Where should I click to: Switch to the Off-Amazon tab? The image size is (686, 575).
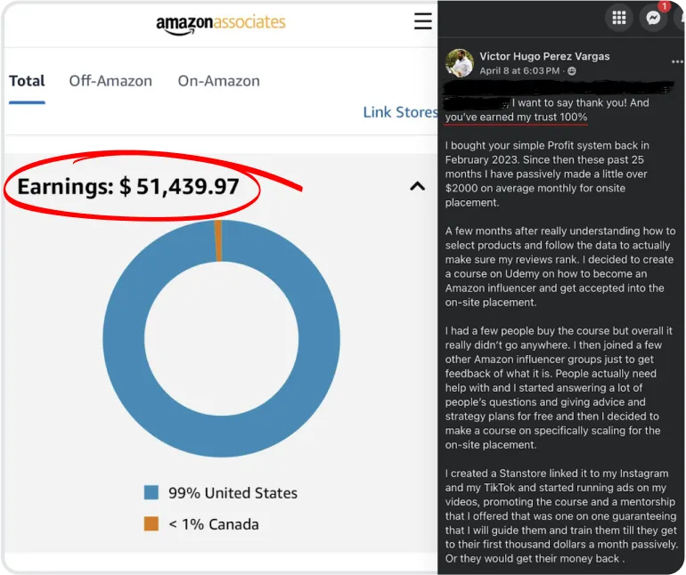coord(110,81)
